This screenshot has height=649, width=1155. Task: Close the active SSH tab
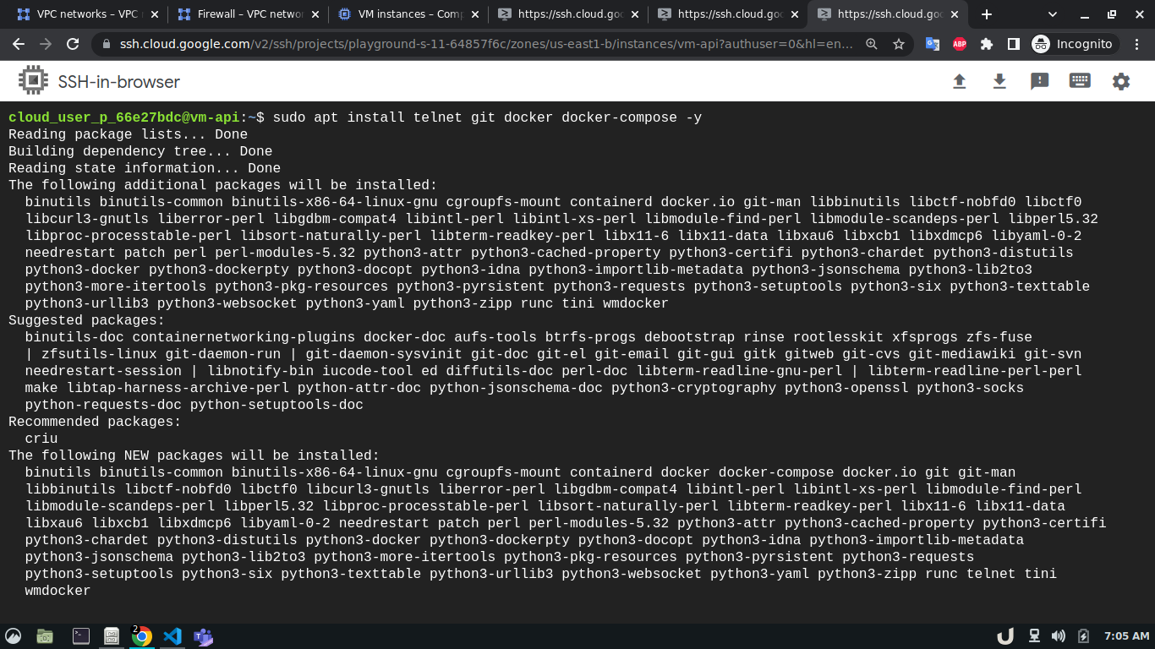955,14
